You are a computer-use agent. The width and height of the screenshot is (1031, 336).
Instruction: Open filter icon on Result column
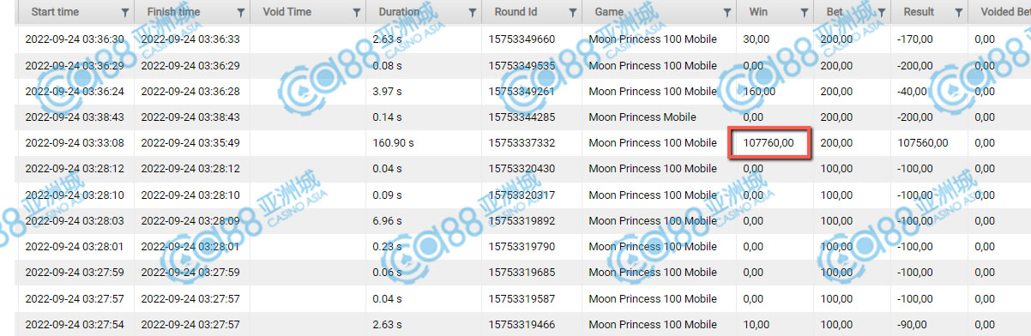point(957,13)
